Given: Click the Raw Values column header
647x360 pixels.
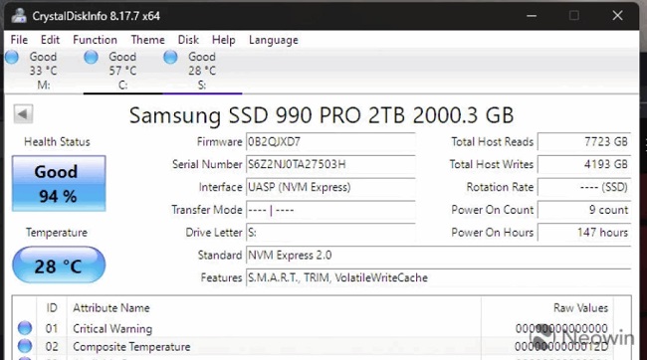Looking at the screenshot, I should [x=580, y=308].
